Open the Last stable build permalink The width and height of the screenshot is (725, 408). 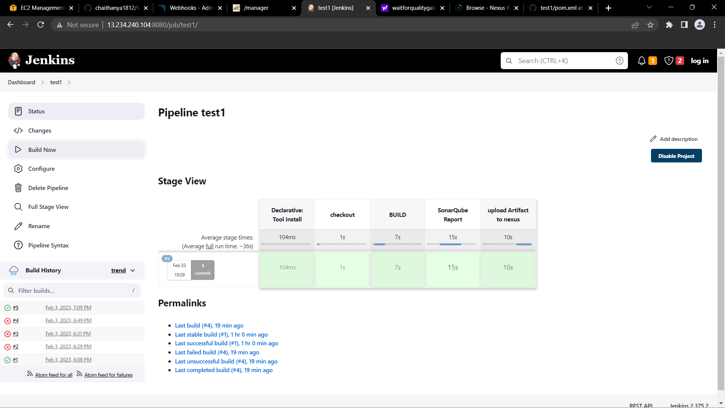[x=221, y=334]
